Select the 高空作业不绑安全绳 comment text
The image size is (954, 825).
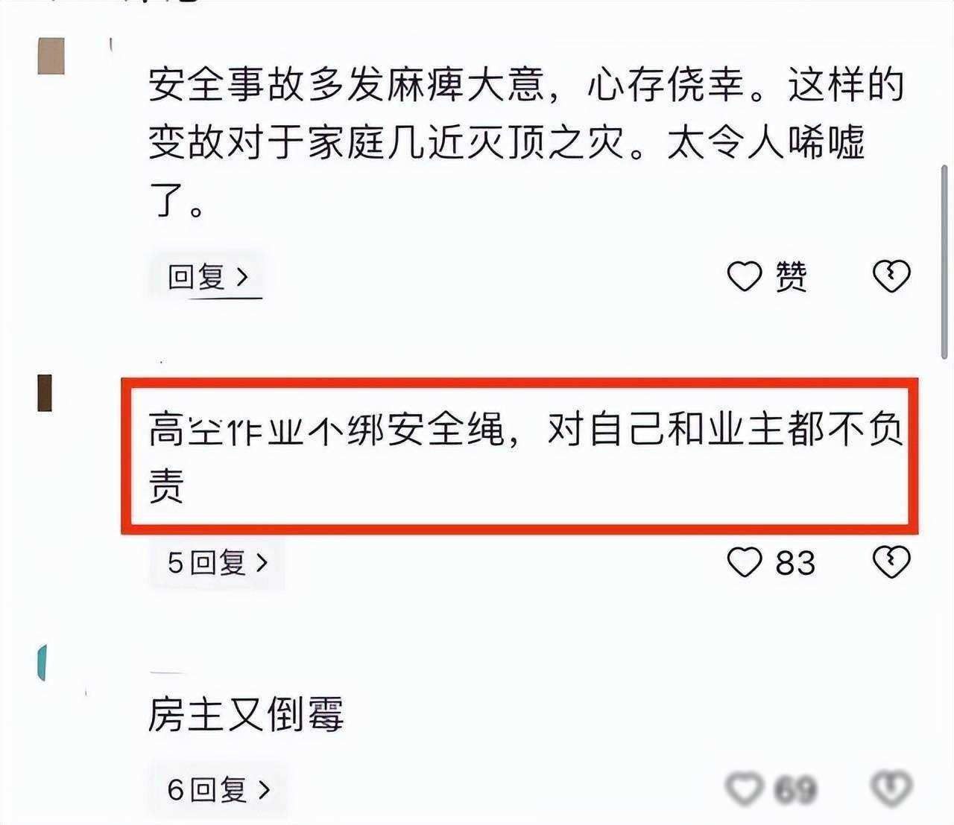point(526,457)
